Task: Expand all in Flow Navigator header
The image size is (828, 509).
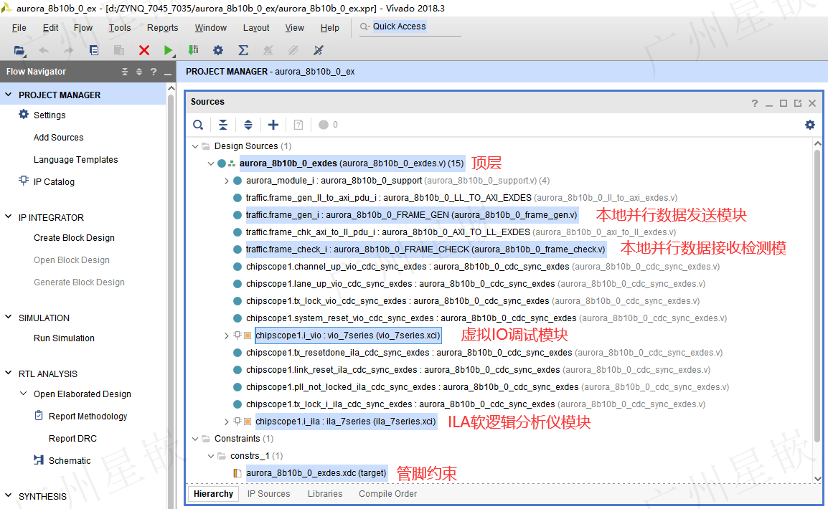Action: click(139, 72)
